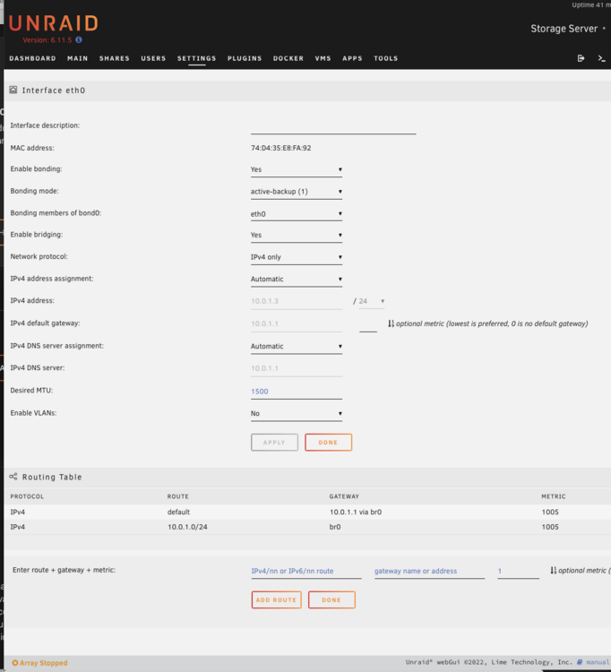Click the Metric column header
The width and height of the screenshot is (611, 672).
pyautogui.click(x=554, y=496)
